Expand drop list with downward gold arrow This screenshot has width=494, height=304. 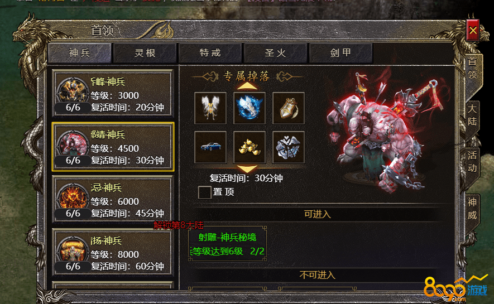click(247, 168)
